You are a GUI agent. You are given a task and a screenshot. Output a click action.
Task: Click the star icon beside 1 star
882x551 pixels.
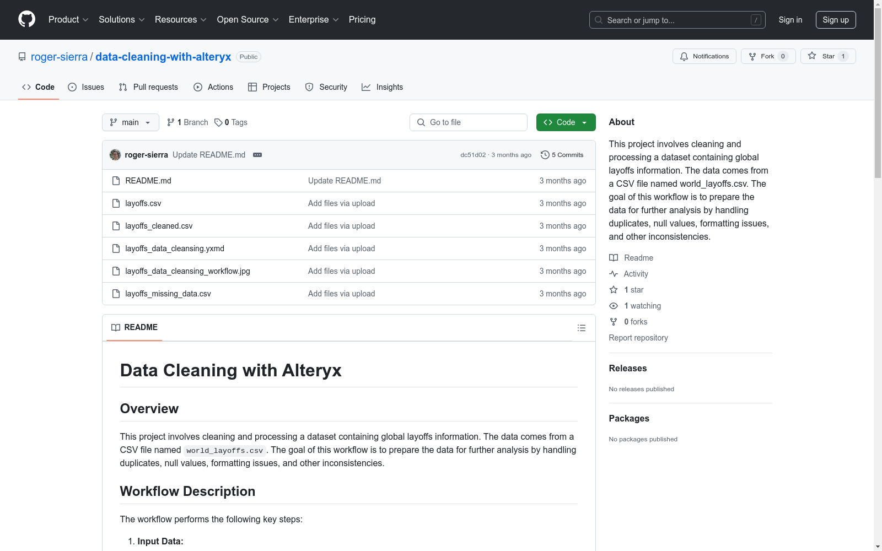(x=614, y=290)
